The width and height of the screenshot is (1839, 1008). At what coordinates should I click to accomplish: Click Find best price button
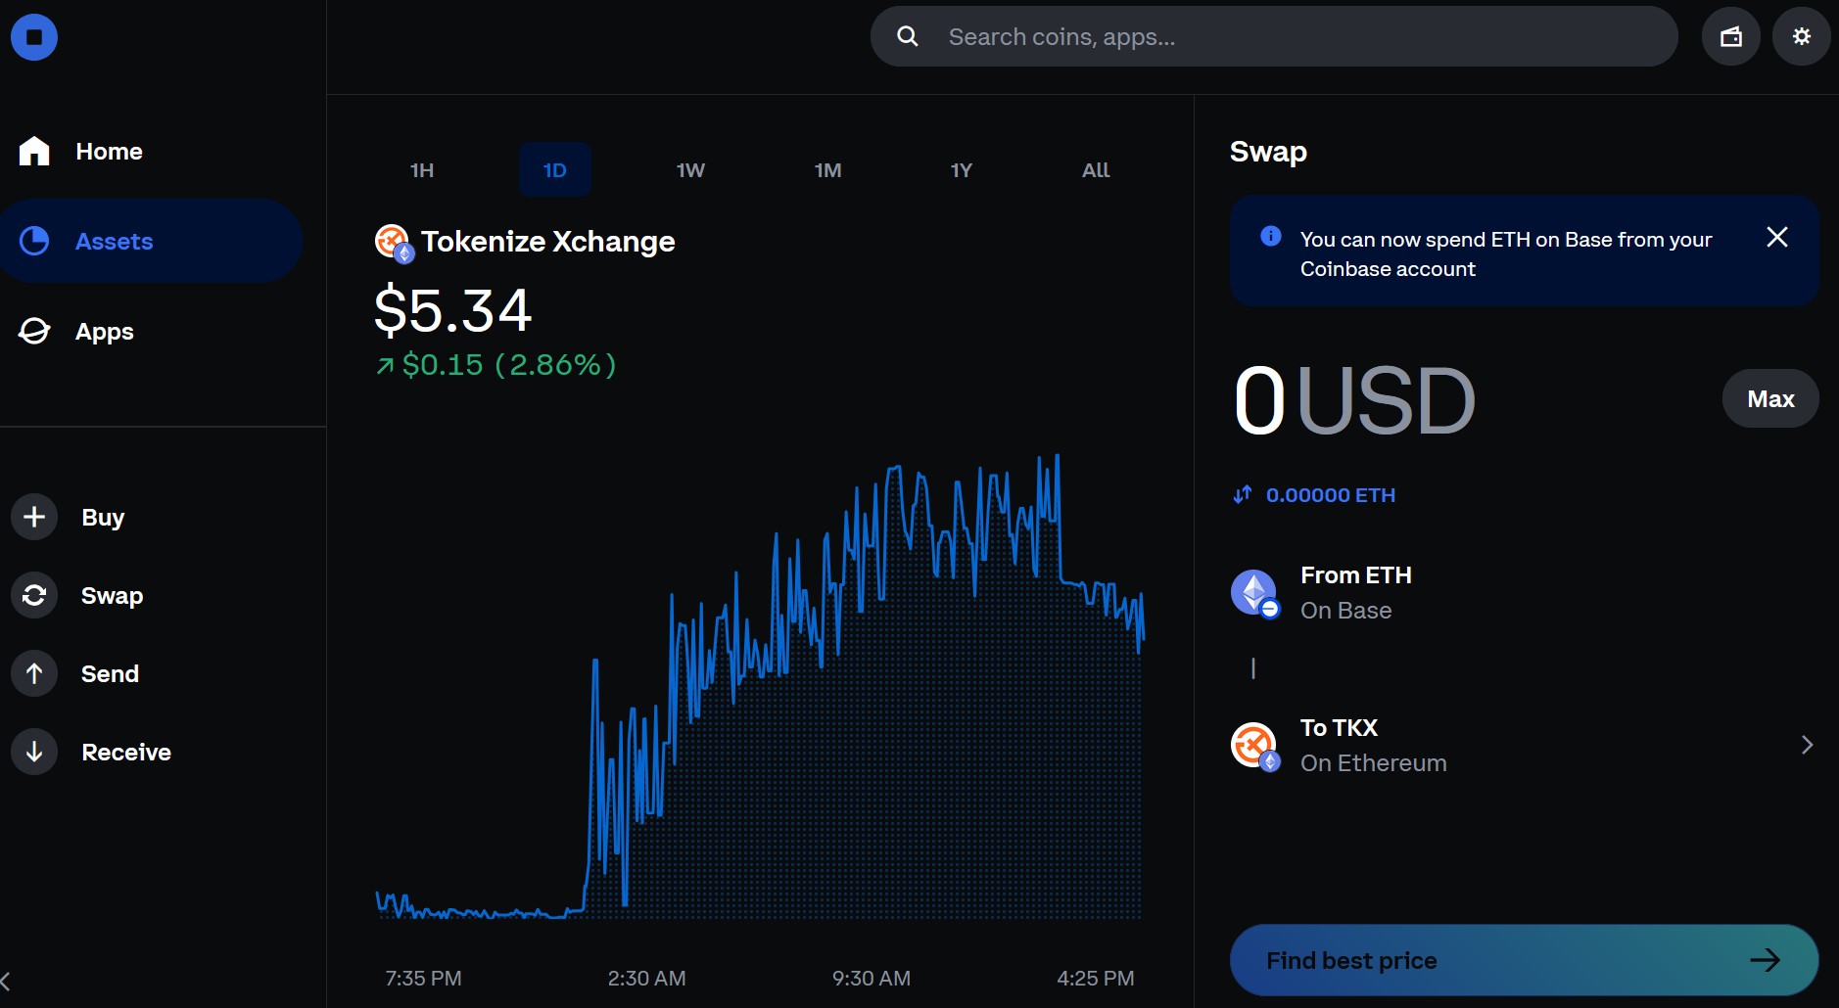coord(1524,960)
